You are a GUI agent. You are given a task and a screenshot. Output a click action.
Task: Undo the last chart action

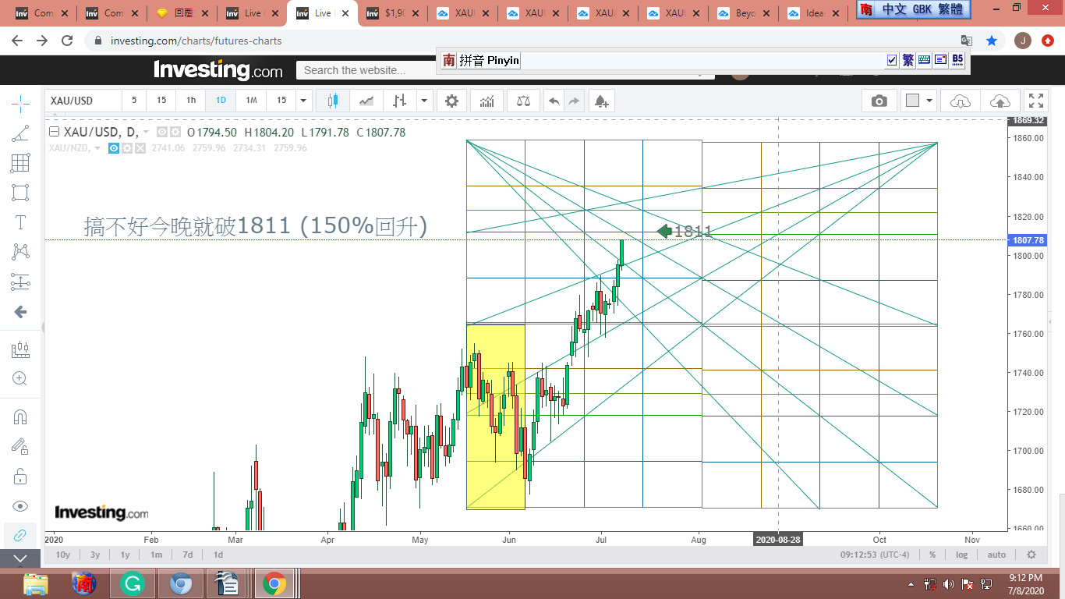coord(554,101)
